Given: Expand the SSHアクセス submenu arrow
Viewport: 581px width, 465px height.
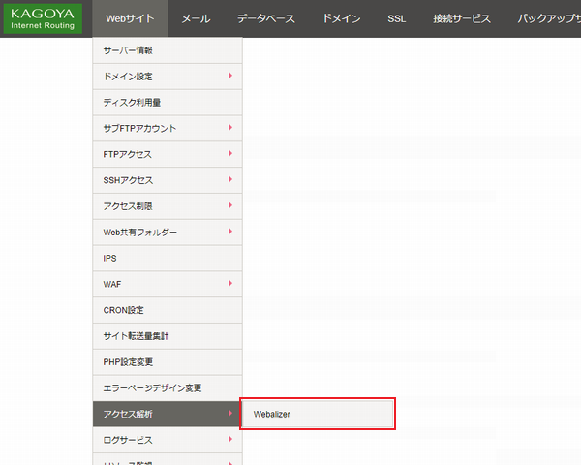Looking at the screenshot, I should tap(230, 179).
